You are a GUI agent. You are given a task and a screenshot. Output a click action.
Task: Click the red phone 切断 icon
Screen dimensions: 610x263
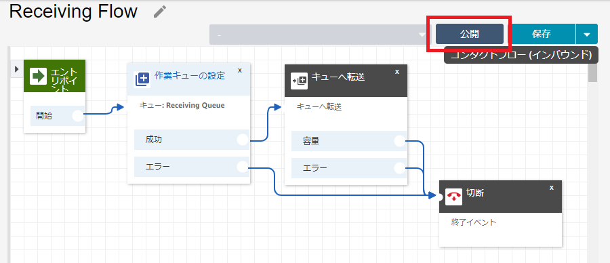click(x=453, y=197)
